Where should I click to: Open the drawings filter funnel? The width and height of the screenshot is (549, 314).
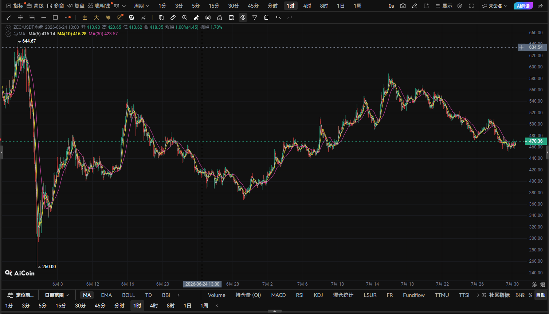(x=255, y=17)
